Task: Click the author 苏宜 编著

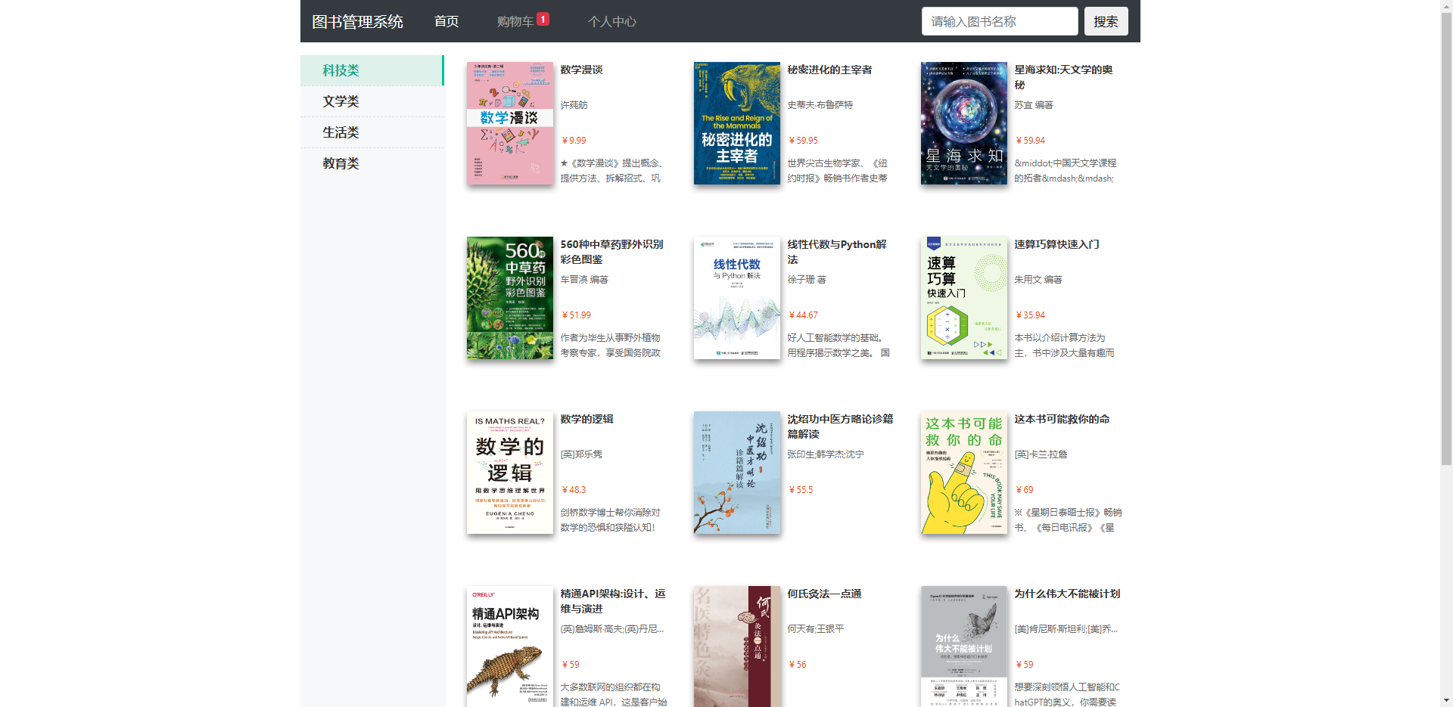Action: pyautogui.click(x=1034, y=105)
